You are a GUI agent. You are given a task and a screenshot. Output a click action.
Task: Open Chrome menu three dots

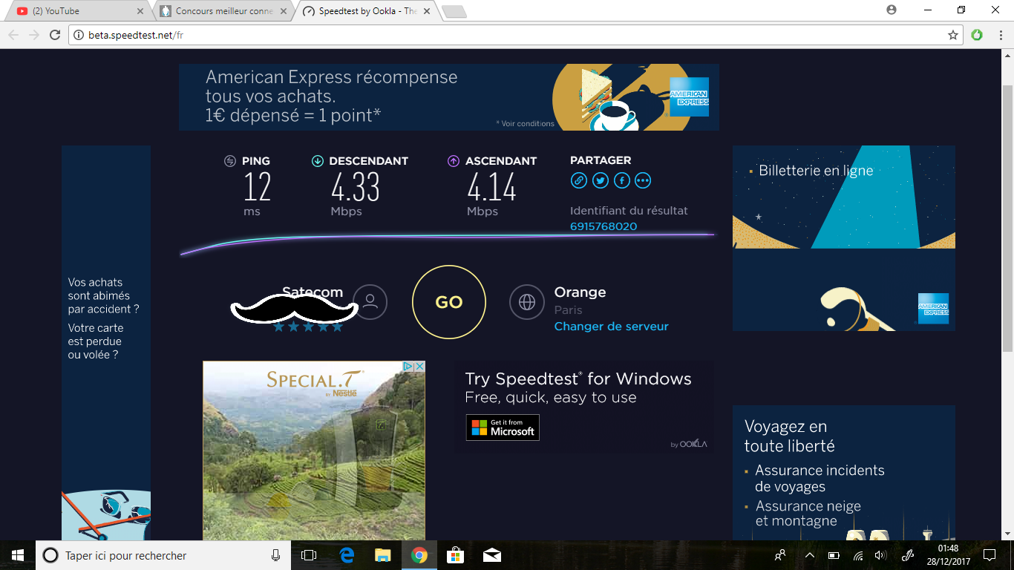pos(999,35)
